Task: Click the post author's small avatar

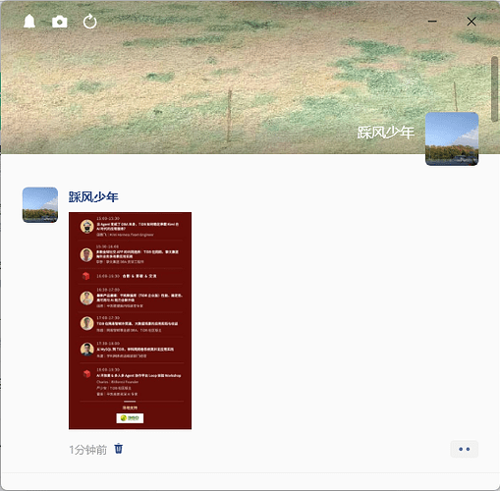Action: pos(40,205)
